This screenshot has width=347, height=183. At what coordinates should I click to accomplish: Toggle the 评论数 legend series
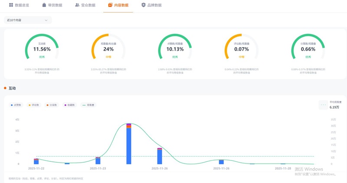pyautogui.click(x=34, y=105)
